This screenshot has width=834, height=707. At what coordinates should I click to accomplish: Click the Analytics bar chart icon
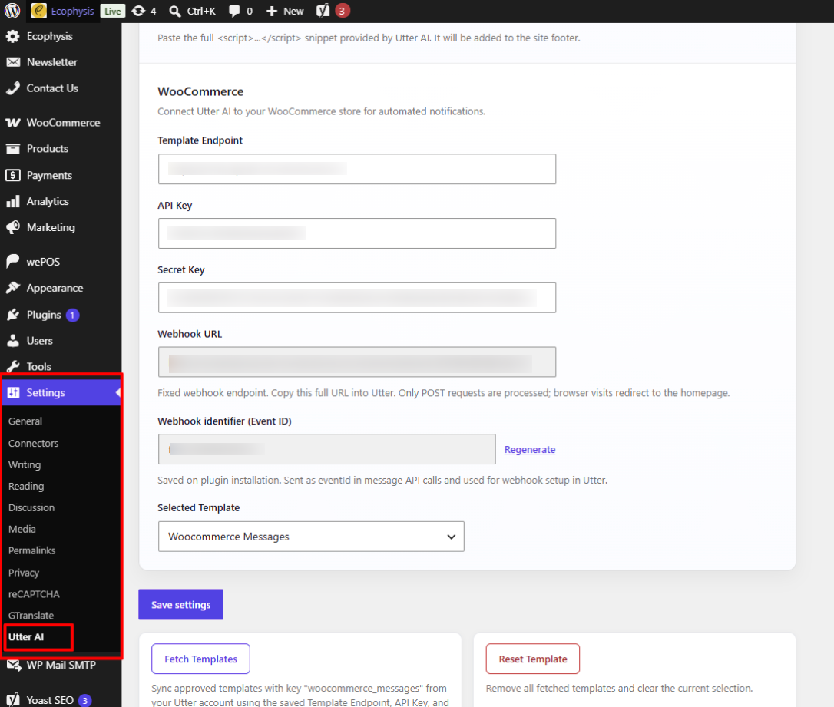pyautogui.click(x=13, y=201)
